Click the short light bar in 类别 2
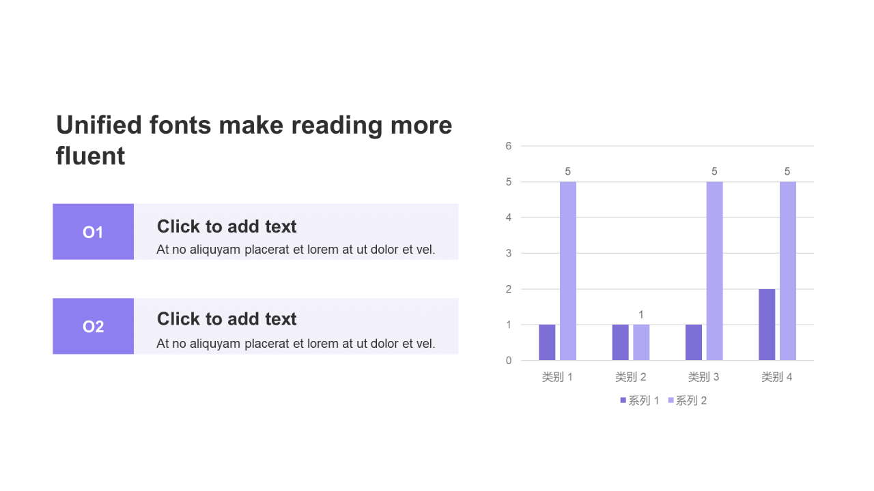Screen dimensions: 874x491 641,342
